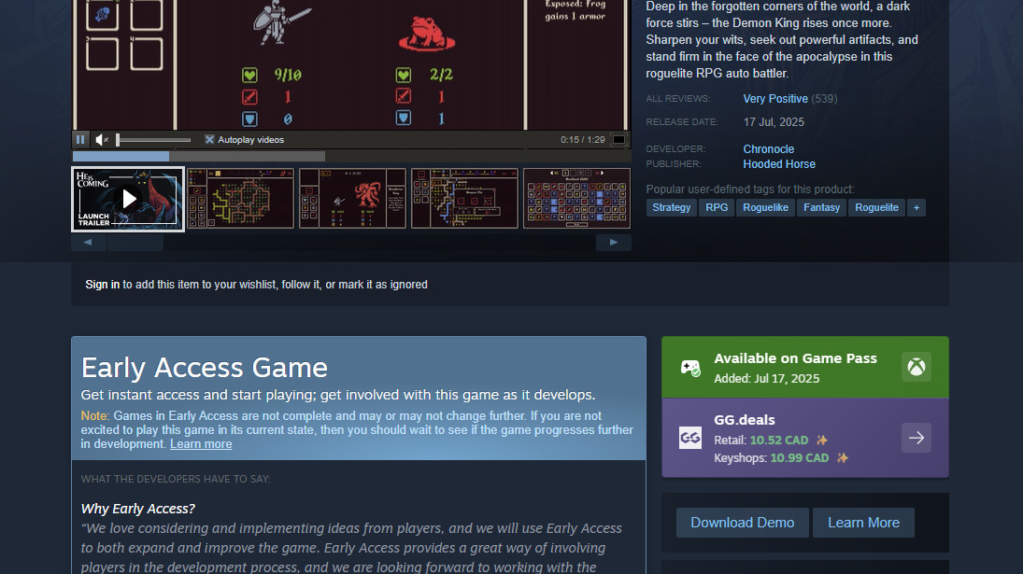Pause the trailer video
Image resolution: width=1023 pixels, height=574 pixels.
pos(80,139)
